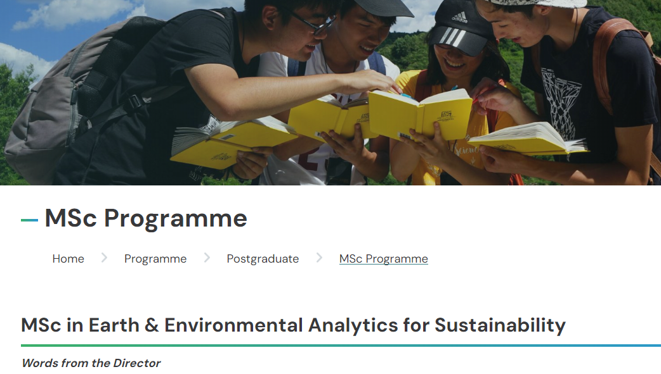This screenshot has width=661, height=374.
Task: Click the Earth & Environmental Analytics heading
Action: [293, 325]
